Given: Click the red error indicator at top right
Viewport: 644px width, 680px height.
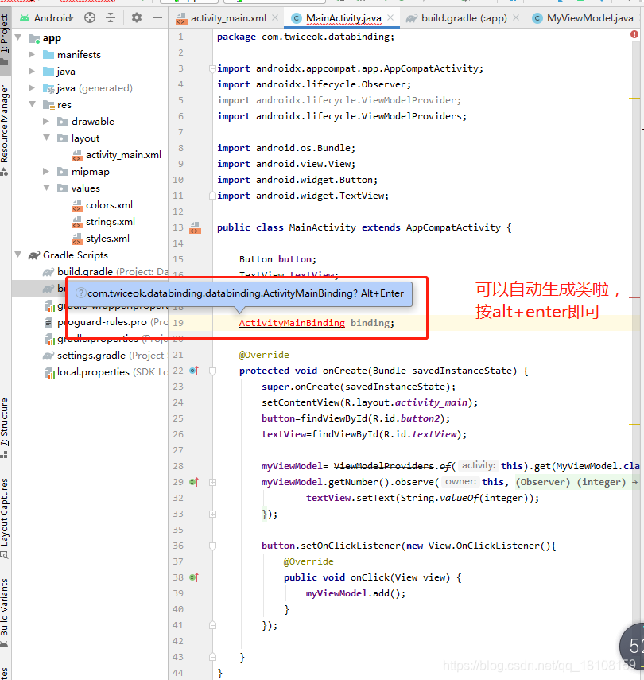Looking at the screenshot, I should tap(634, 34).
